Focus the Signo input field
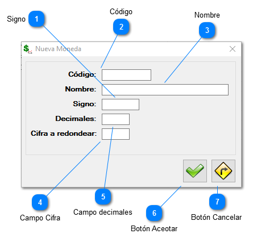Viewport: 253px width, 242px height. pos(121,105)
